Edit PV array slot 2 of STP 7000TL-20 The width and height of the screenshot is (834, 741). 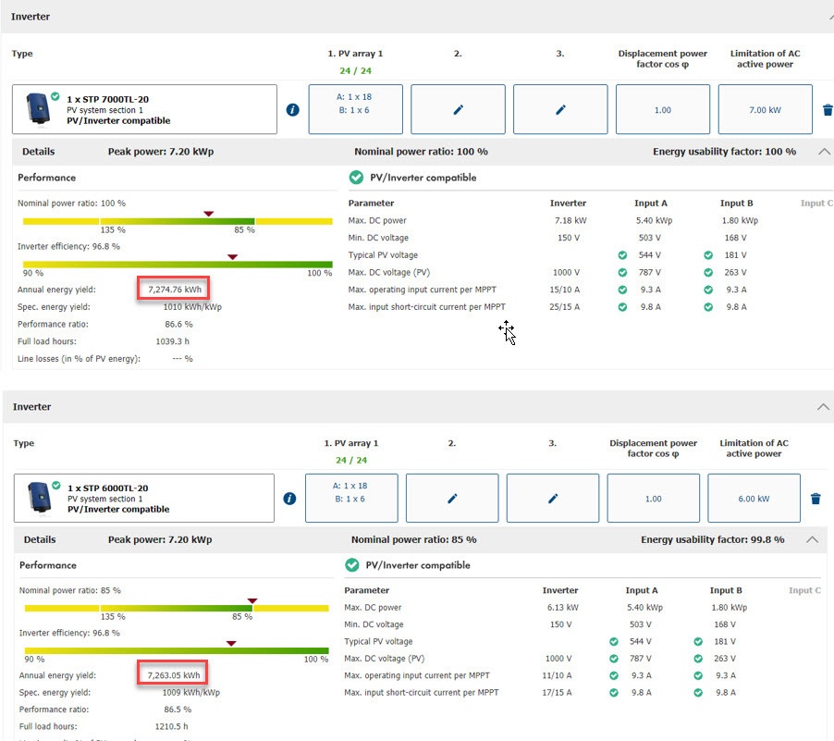pos(458,109)
